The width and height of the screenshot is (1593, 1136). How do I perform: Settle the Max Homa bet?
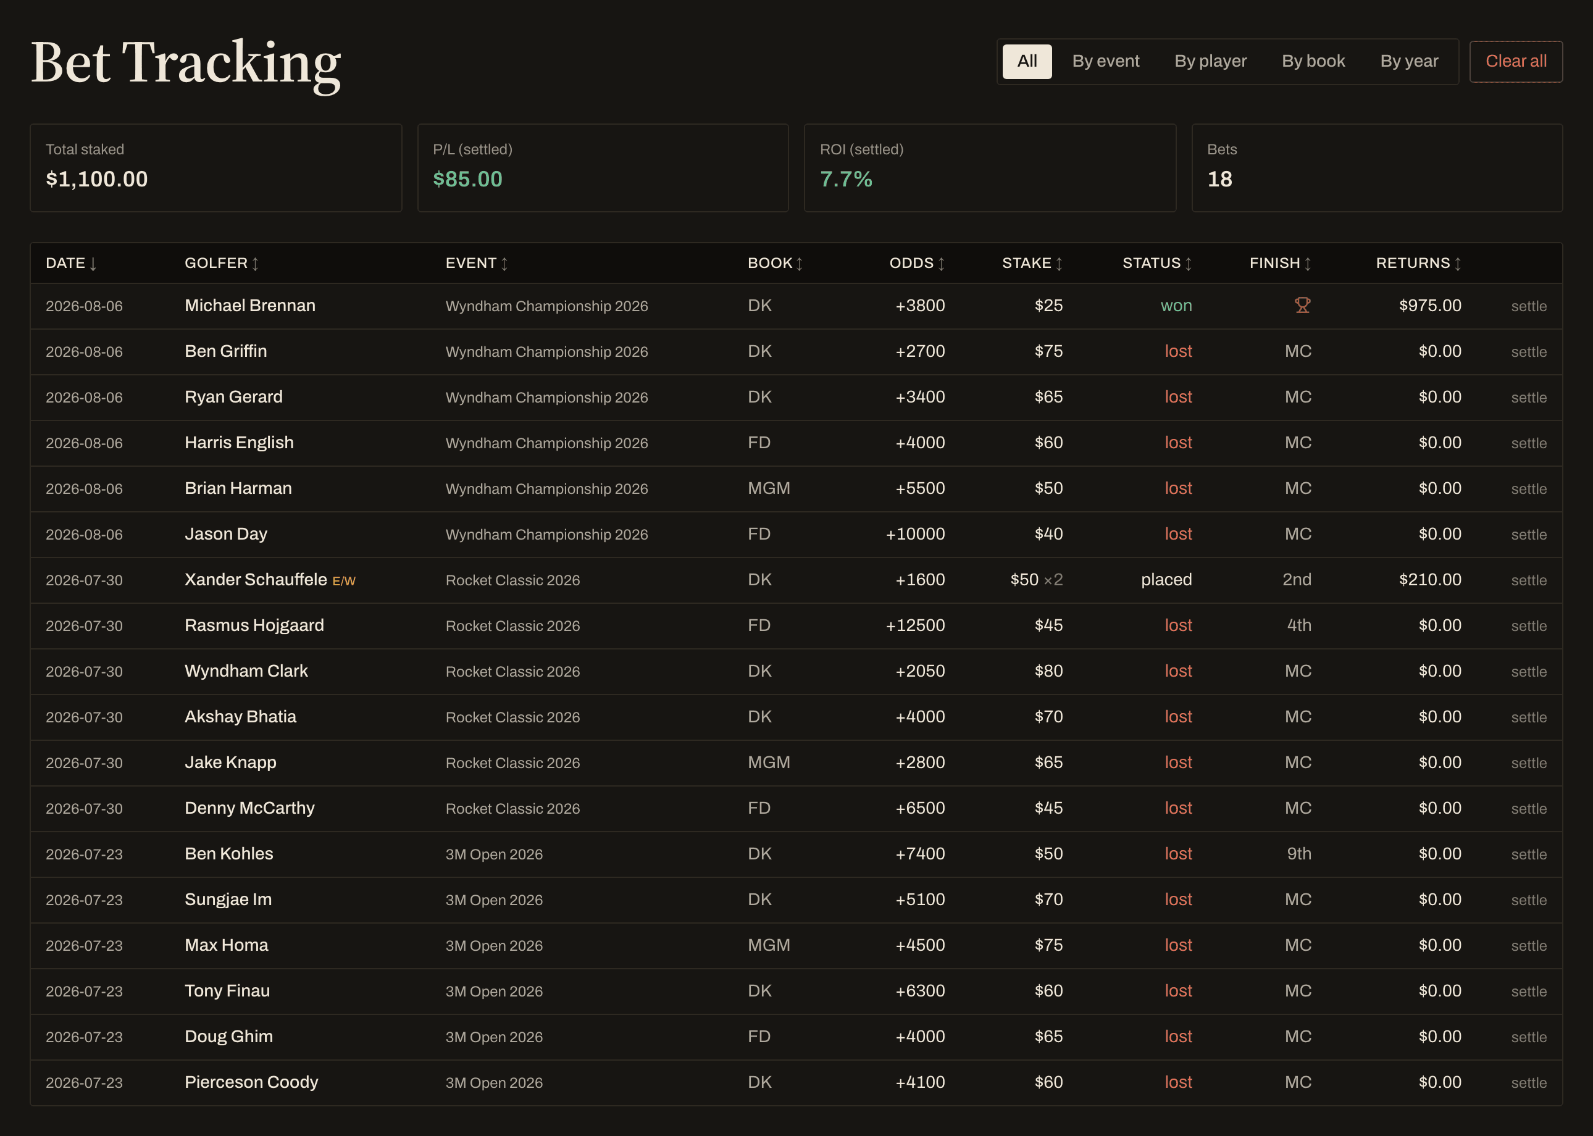pos(1529,946)
